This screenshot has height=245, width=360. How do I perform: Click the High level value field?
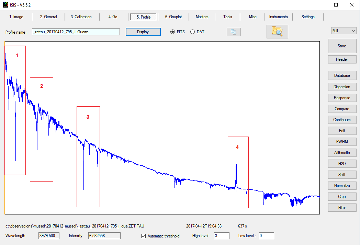tap(222, 236)
